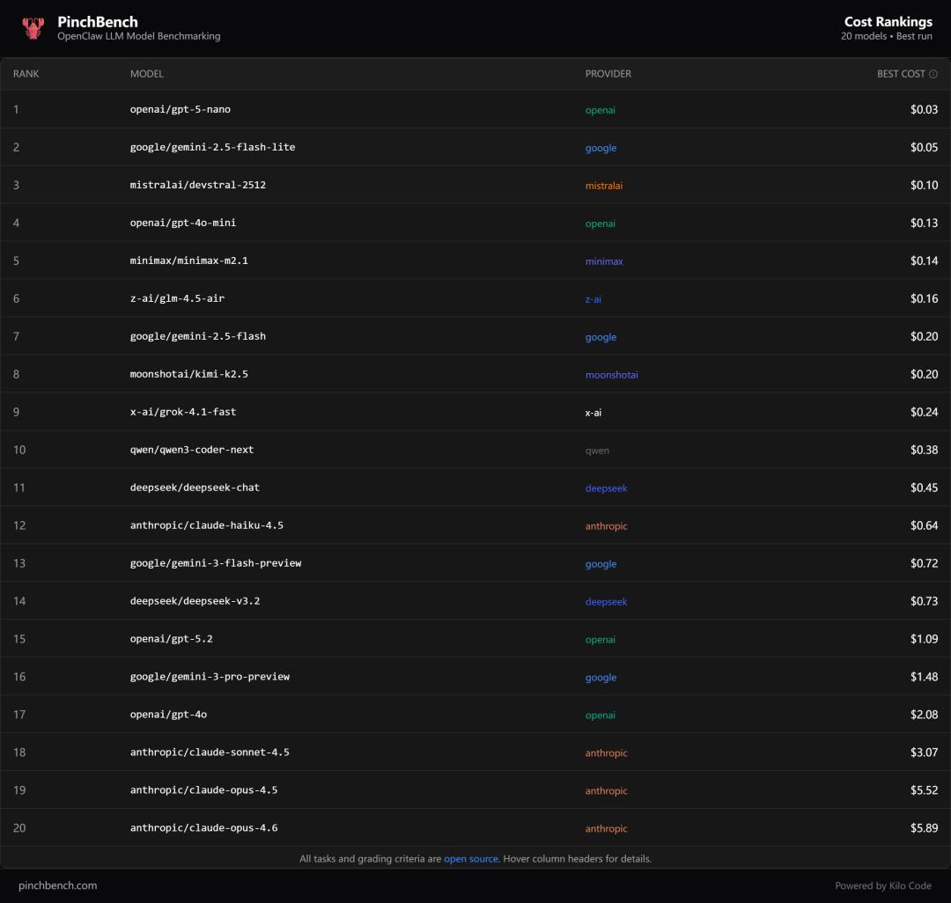
Task: Select openai/gpt-4o-mini model
Action: (x=182, y=223)
